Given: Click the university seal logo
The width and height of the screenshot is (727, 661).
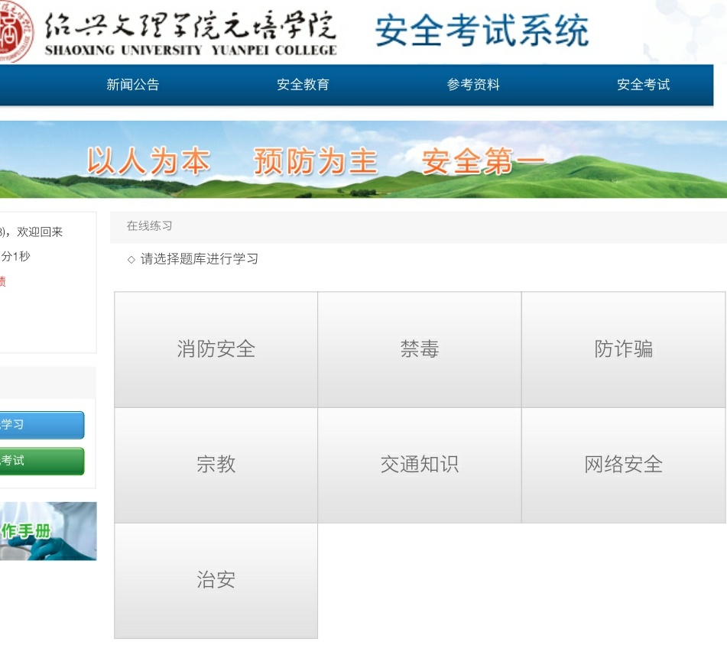Looking at the screenshot, I should tap(15, 31).
